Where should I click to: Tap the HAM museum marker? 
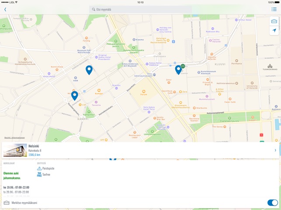pyautogui.click(x=76, y=78)
